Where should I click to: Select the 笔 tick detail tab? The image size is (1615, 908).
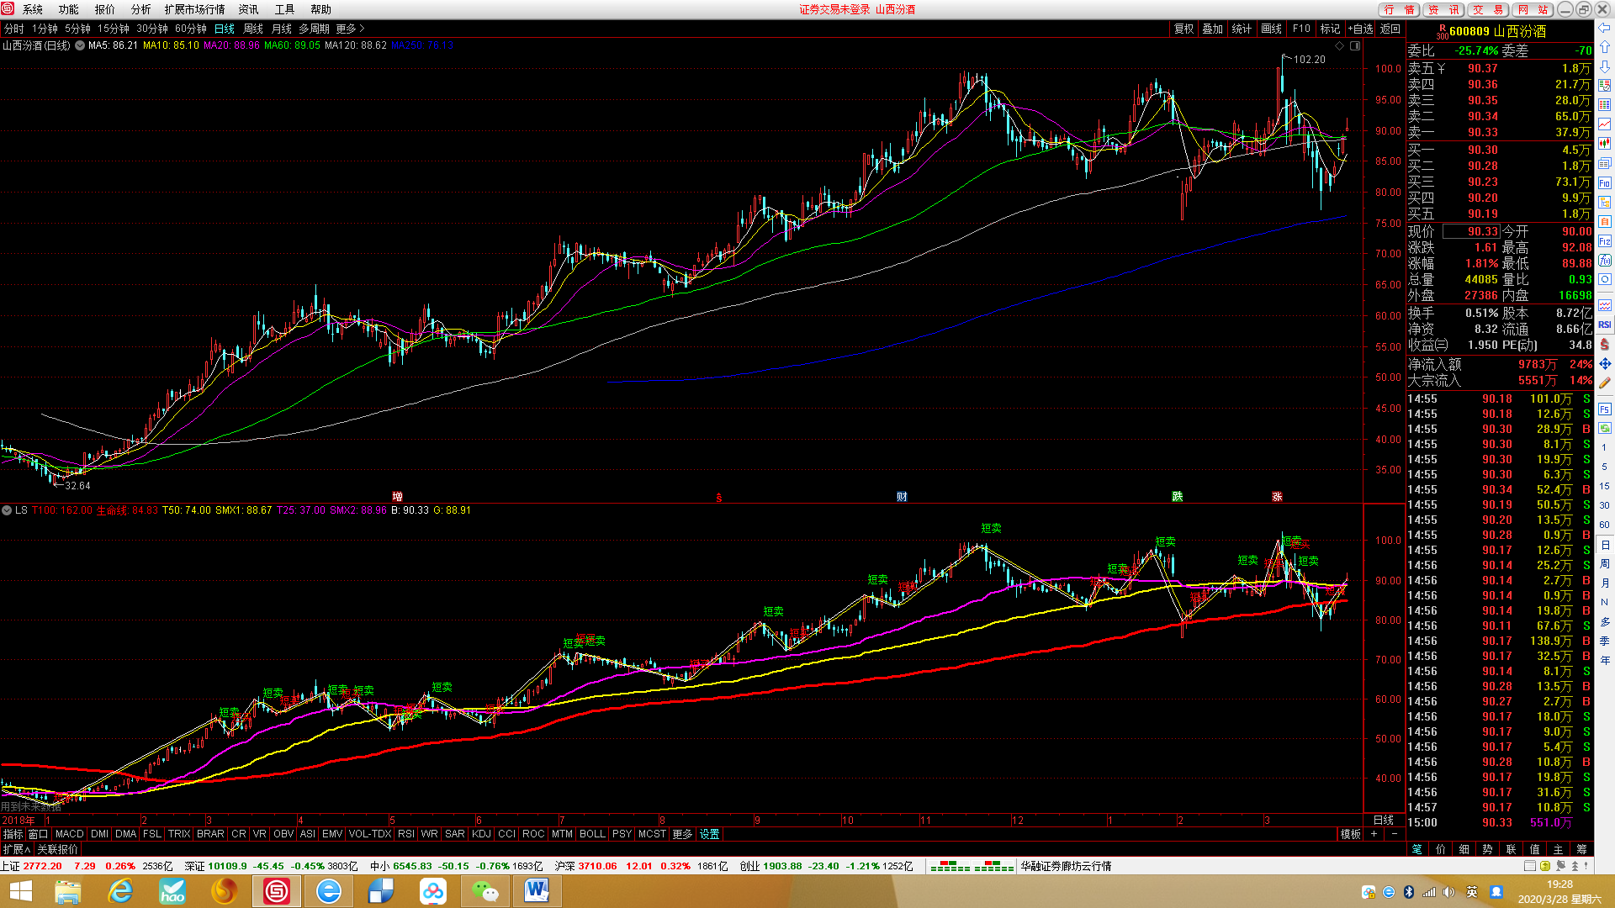pos(1417,849)
